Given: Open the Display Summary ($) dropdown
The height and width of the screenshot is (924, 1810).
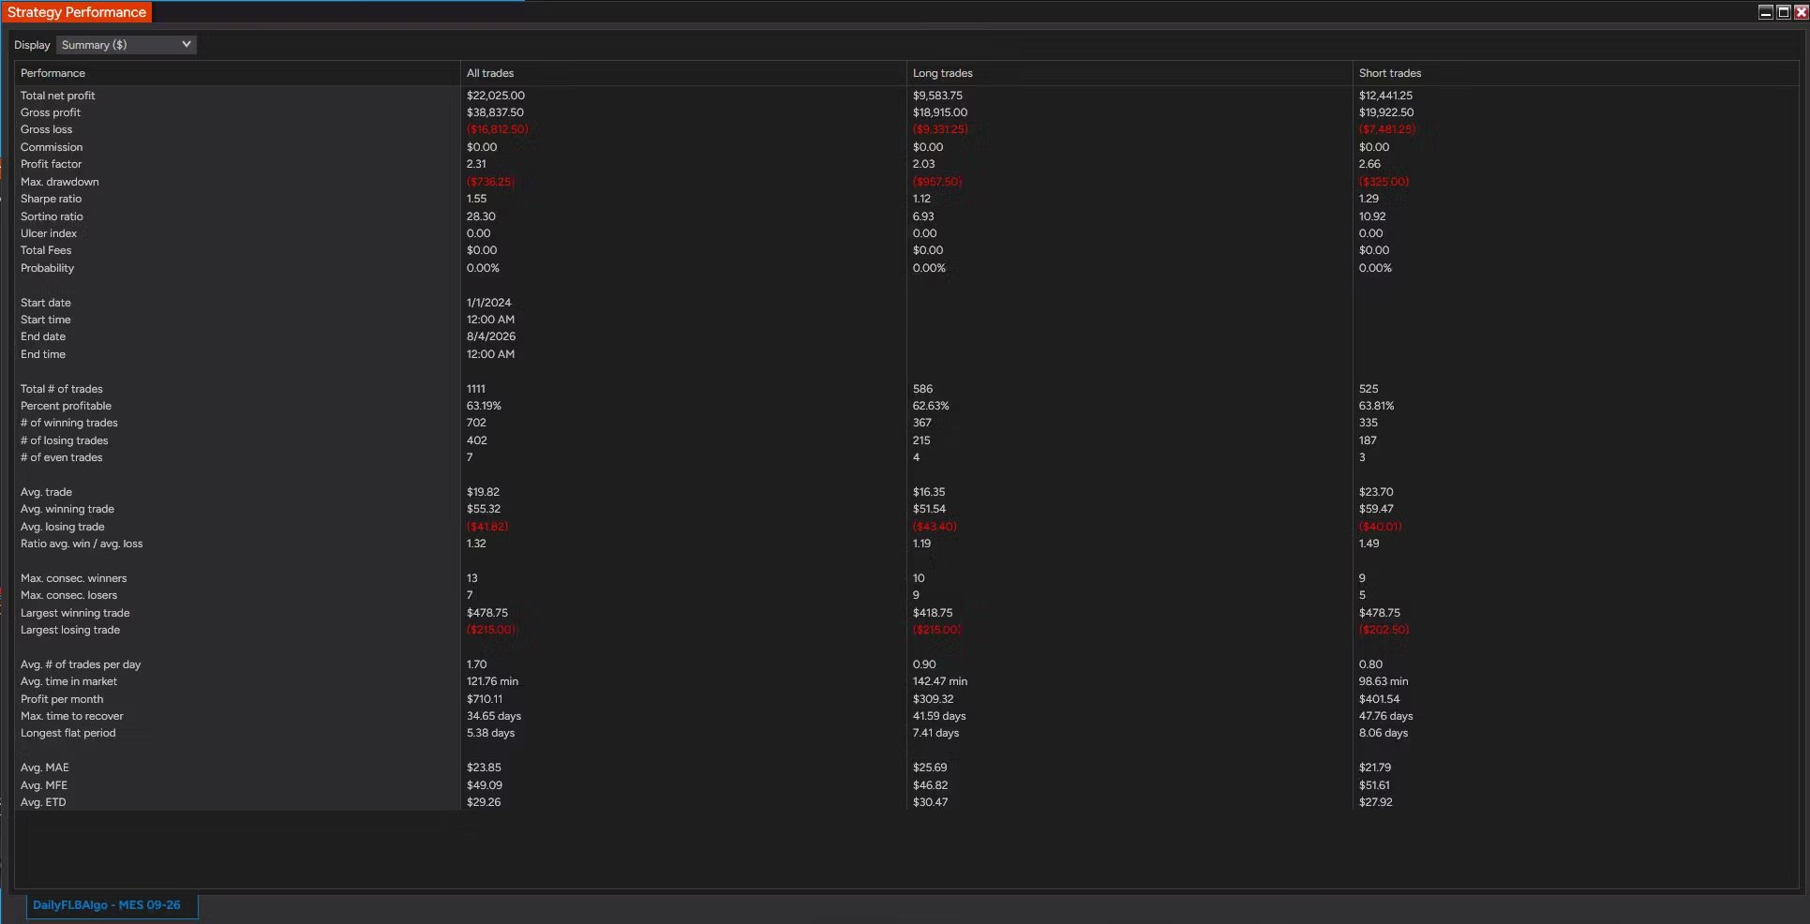Looking at the screenshot, I should [x=126, y=45].
